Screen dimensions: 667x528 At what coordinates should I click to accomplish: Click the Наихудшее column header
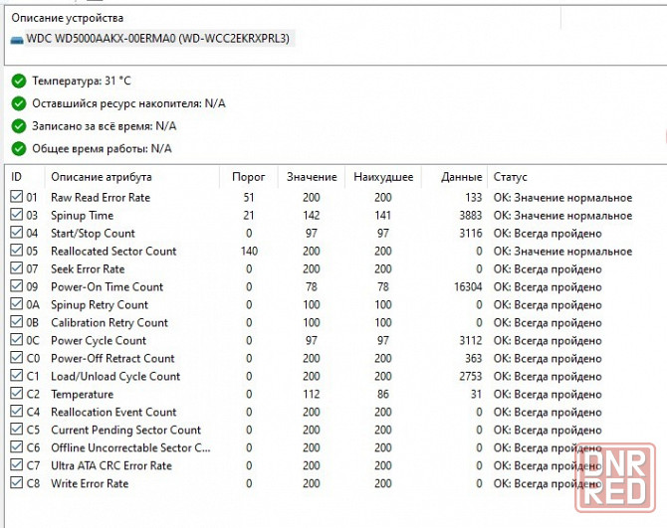(383, 177)
